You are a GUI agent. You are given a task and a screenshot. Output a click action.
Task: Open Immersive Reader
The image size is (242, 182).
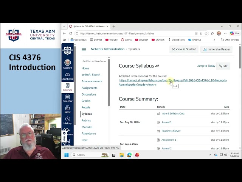(x=216, y=49)
